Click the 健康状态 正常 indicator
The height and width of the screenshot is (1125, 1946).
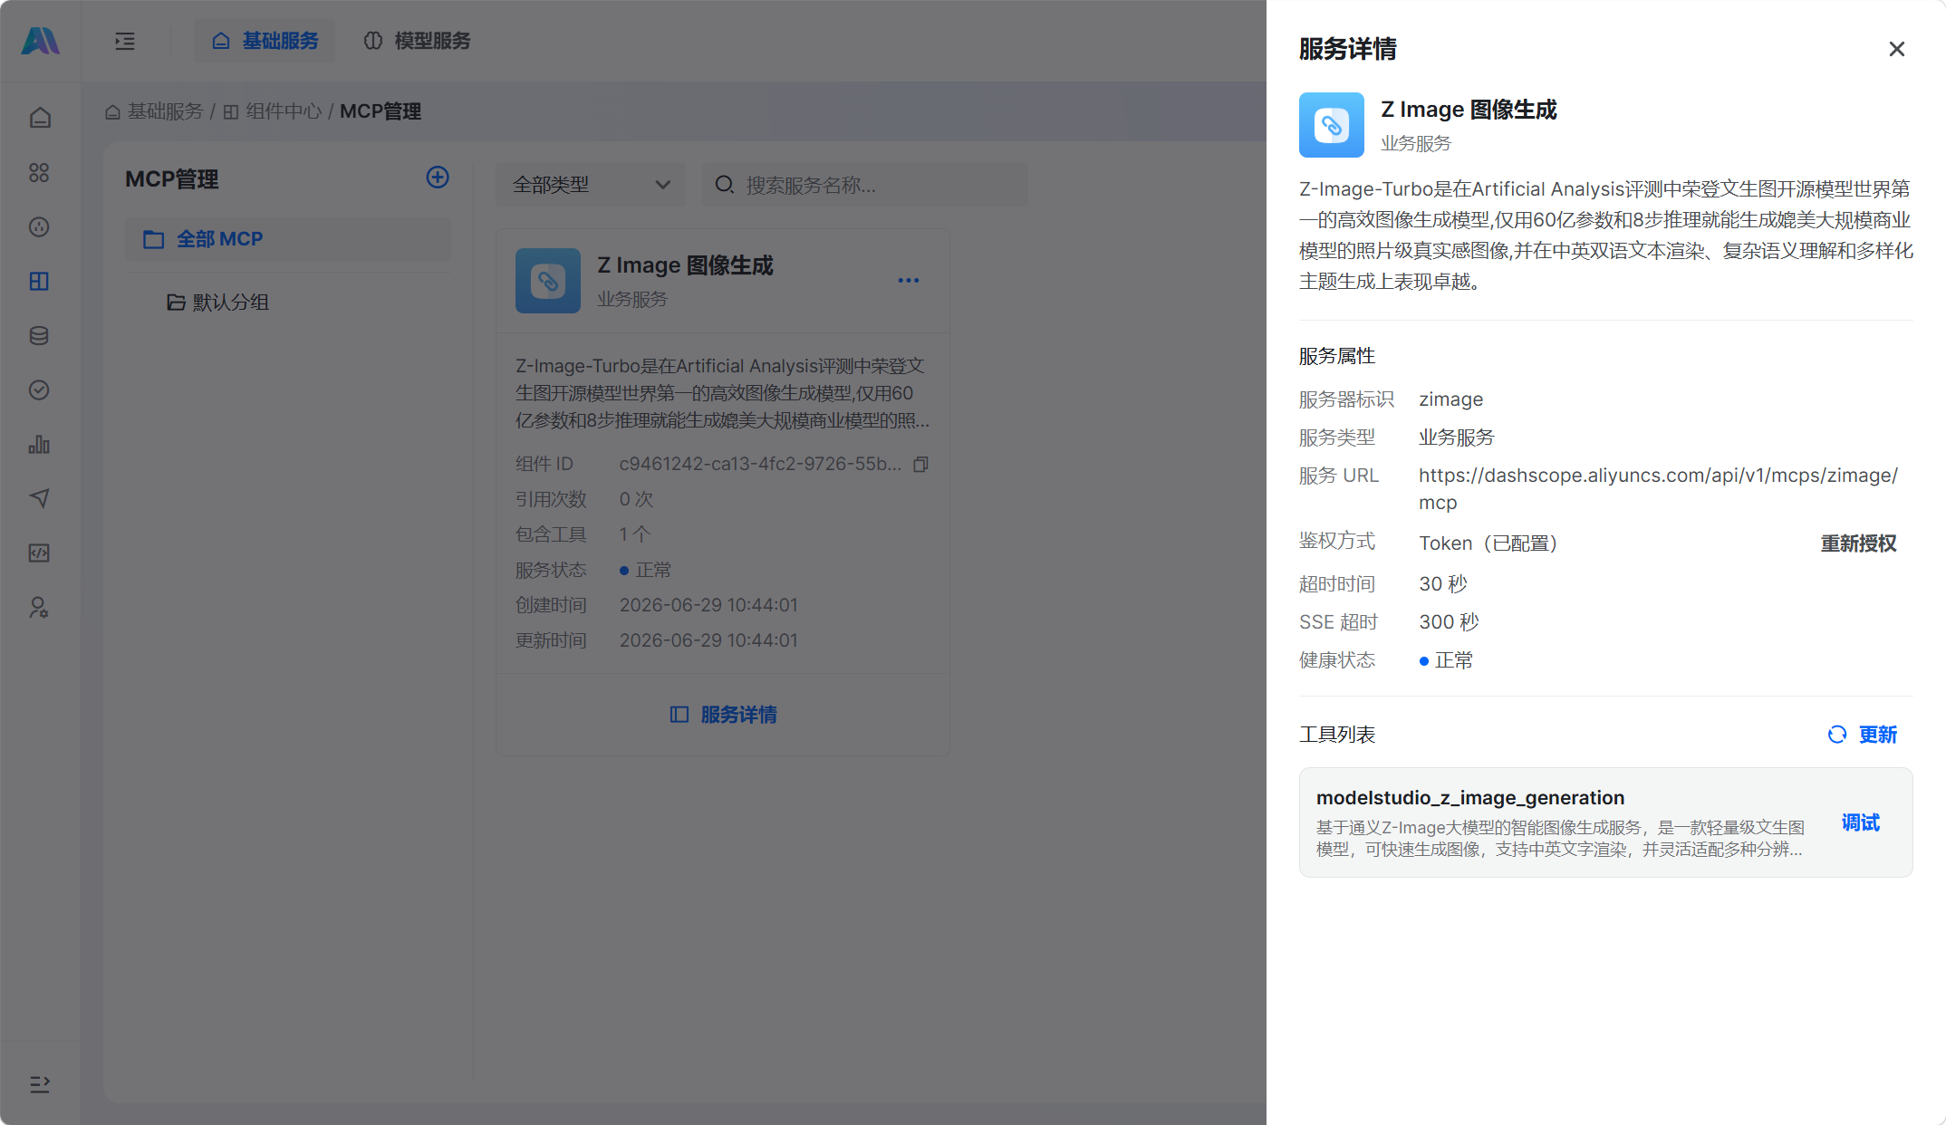pos(1446,660)
